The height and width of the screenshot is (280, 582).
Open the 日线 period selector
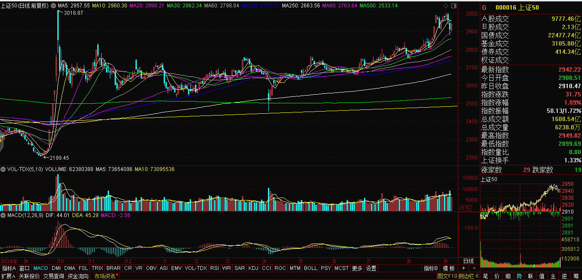click(469, 261)
